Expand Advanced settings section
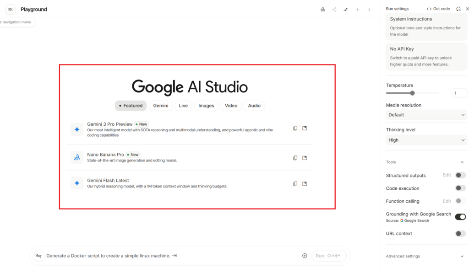The width and height of the screenshot is (469, 268). coord(426,256)
